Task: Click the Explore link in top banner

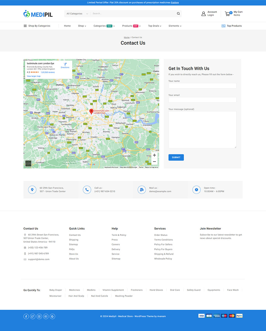Action: [175, 2]
